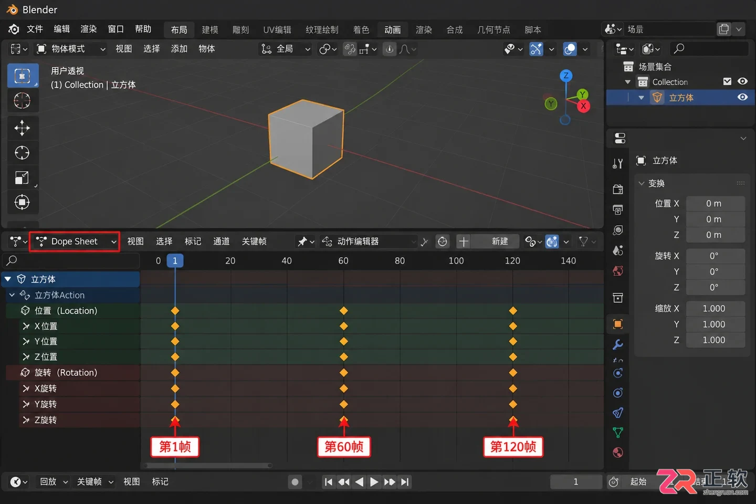Toggle Collection exclude checkbox in outliner
The height and width of the screenshot is (504, 756).
pos(727,81)
